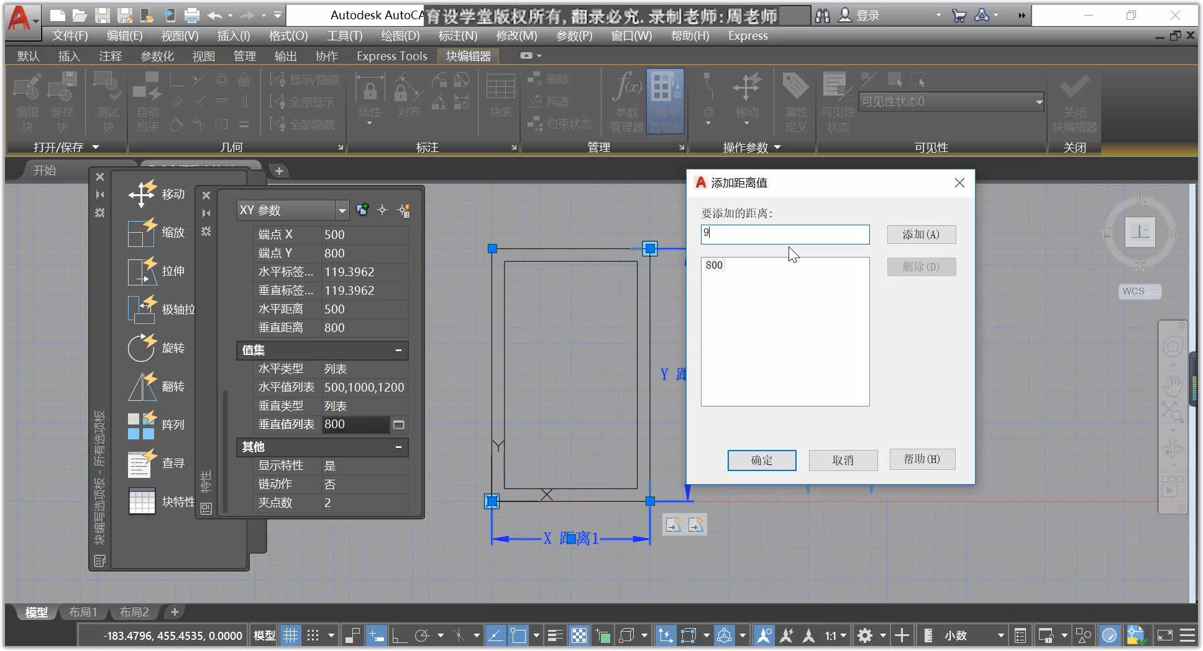Click the quick select icon in Properties palette
The image size is (1203, 651).
point(403,210)
